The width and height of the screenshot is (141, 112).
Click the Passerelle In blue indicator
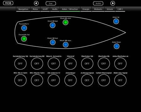24,28
